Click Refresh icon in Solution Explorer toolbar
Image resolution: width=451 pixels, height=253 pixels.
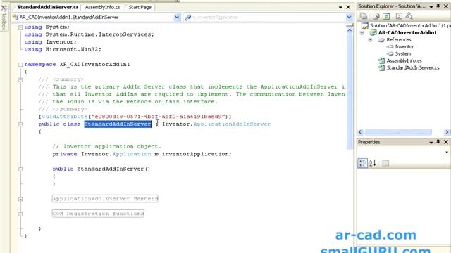point(386,17)
